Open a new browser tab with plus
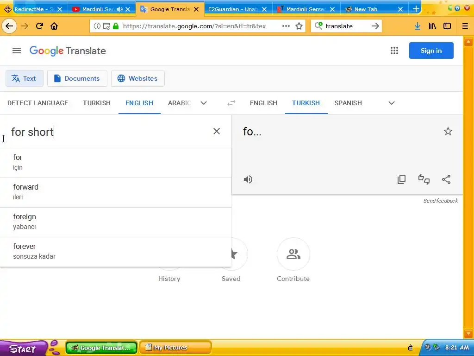 tap(416, 9)
